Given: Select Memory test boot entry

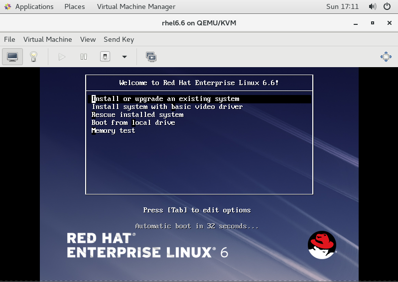Looking at the screenshot, I should click(113, 131).
